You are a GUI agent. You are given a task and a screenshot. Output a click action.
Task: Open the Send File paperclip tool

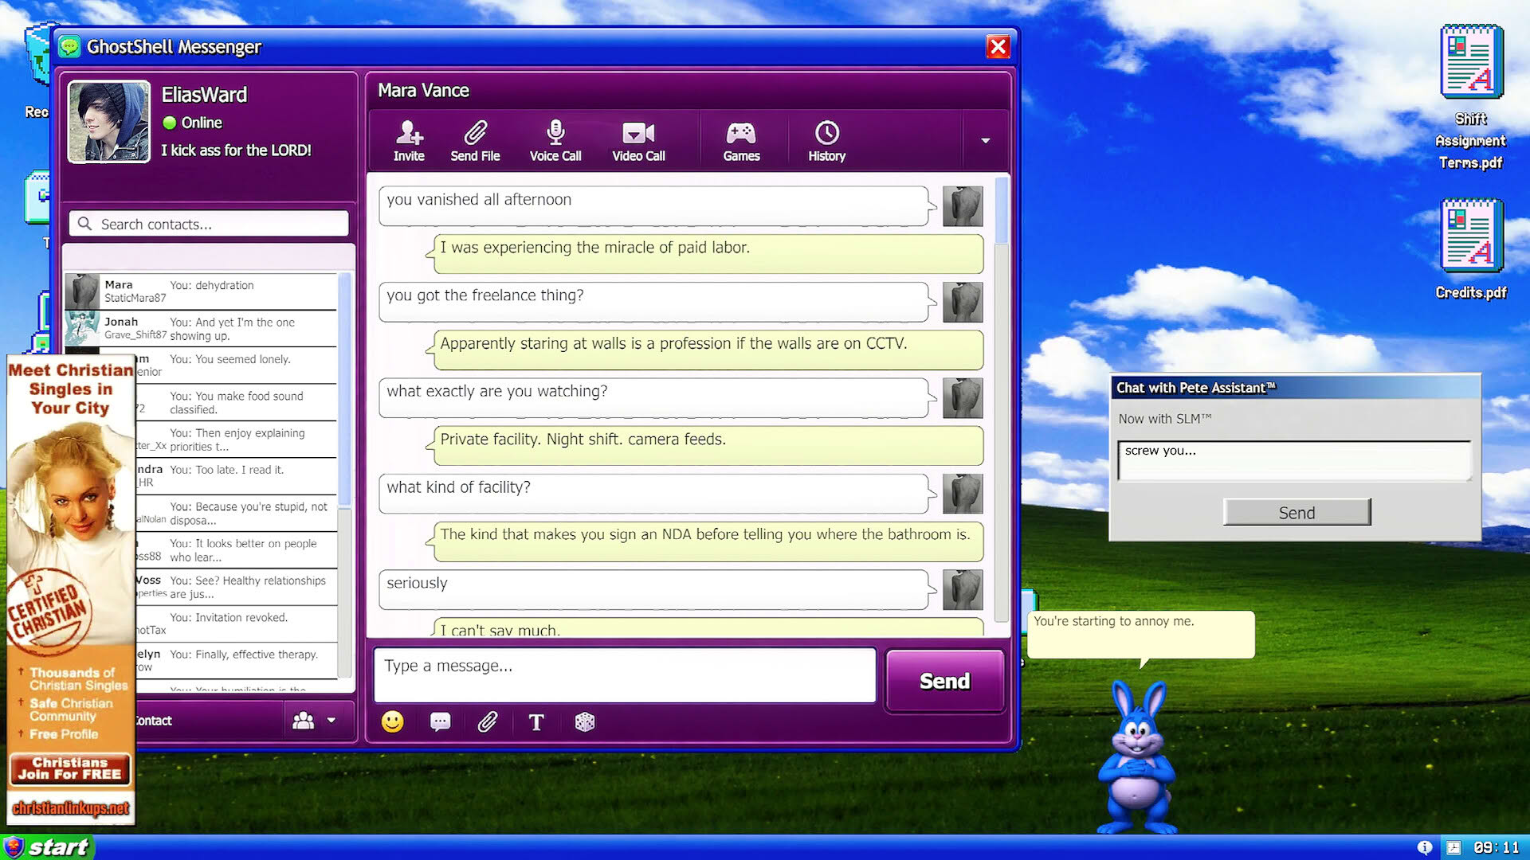click(475, 141)
